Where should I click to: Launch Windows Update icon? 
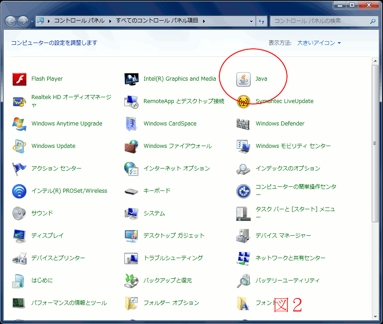click(19, 146)
